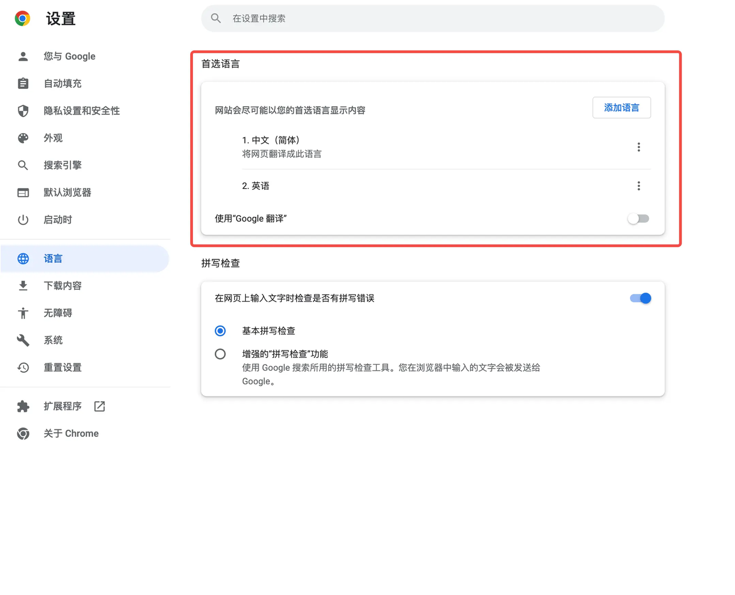735x595 pixels.
Task: Open 默认浏览器 settings icon
Action: [23, 192]
